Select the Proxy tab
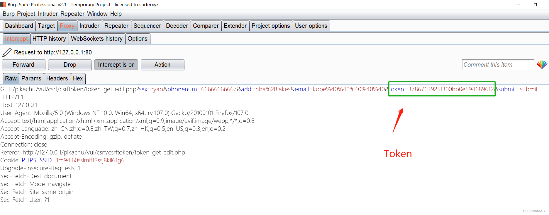549x215 pixels. click(67, 26)
